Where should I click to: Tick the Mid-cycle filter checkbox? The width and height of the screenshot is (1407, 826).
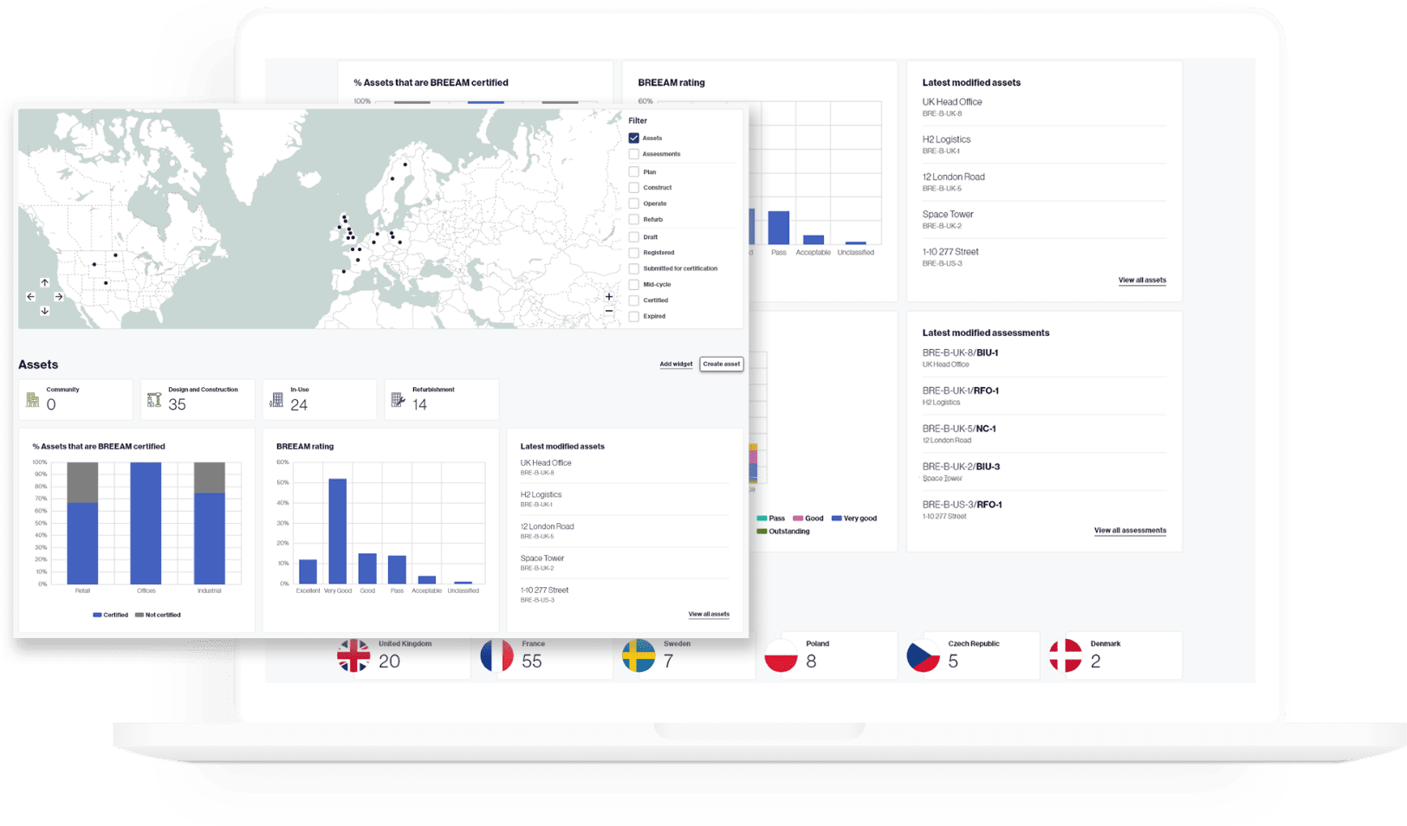[x=634, y=284]
